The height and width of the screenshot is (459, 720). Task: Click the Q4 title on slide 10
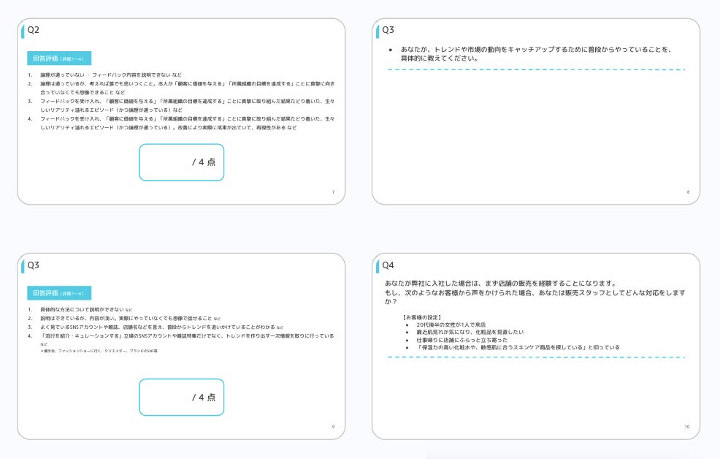pyautogui.click(x=388, y=265)
